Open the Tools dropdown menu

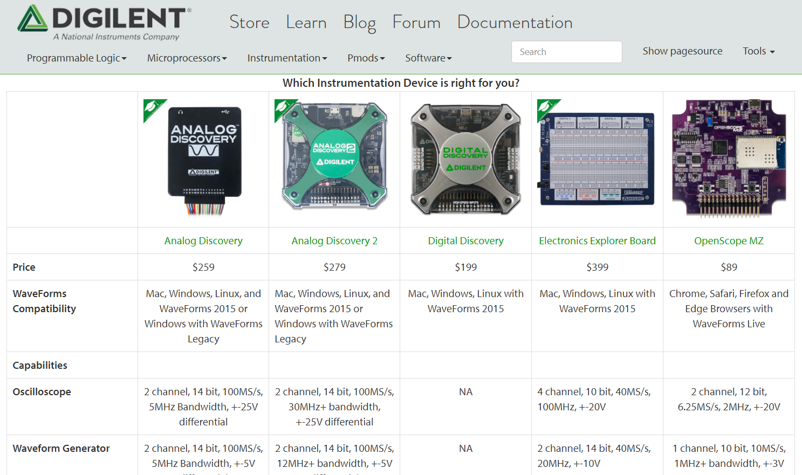pyautogui.click(x=758, y=51)
